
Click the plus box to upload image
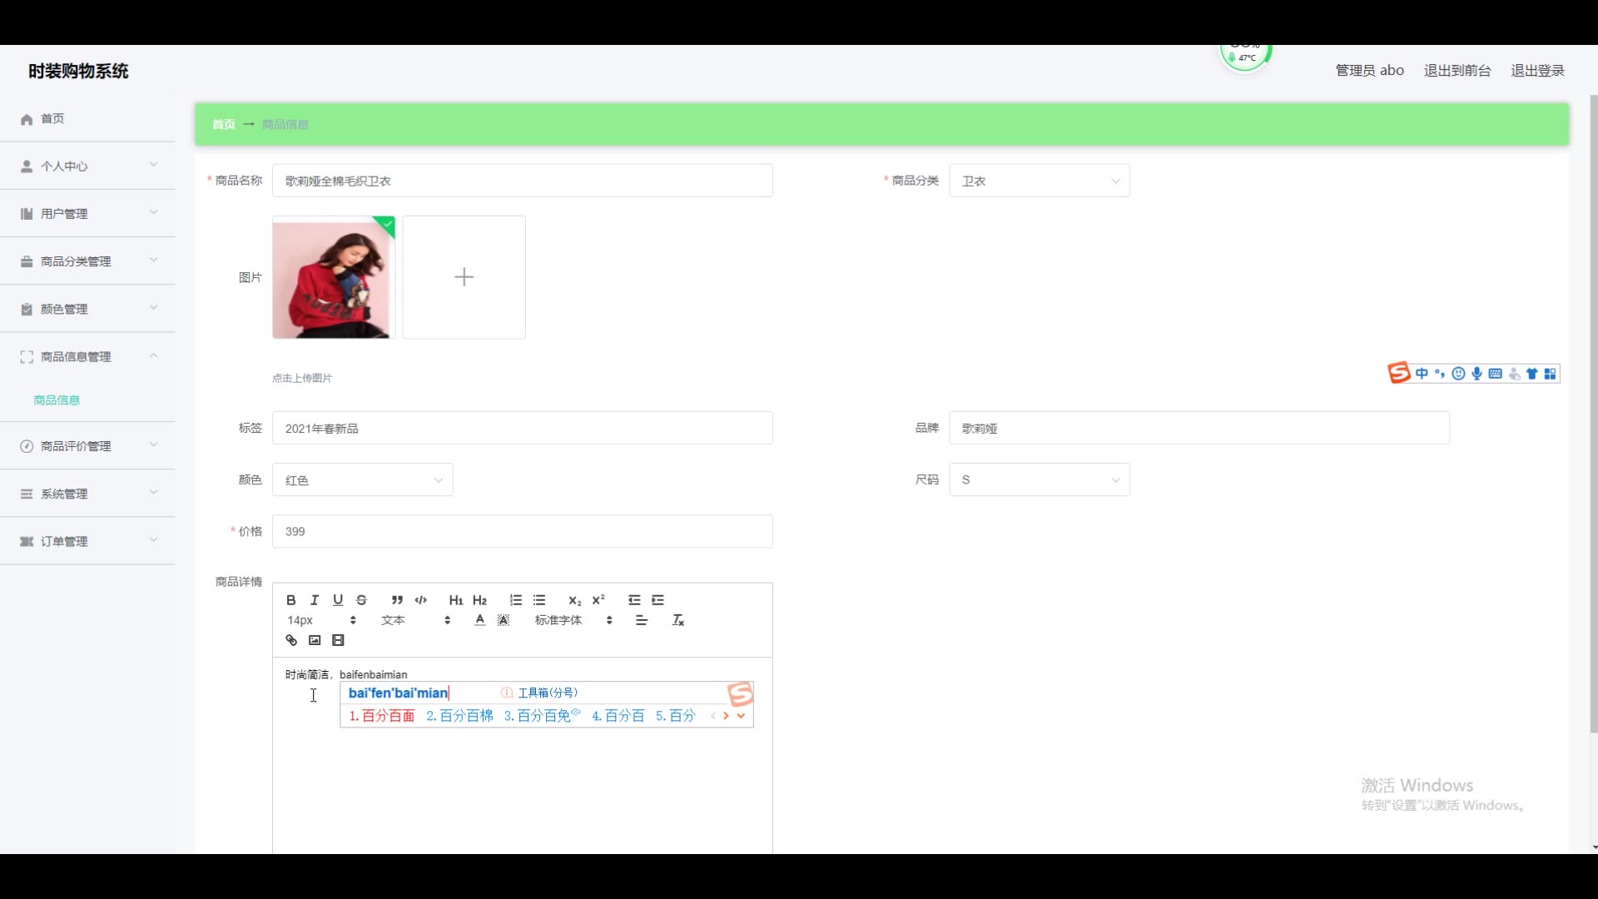click(464, 277)
